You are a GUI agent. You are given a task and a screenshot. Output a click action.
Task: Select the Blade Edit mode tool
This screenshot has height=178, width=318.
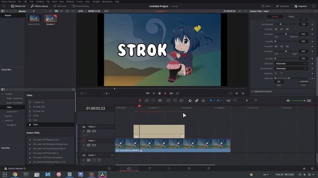click(x=160, y=100)
